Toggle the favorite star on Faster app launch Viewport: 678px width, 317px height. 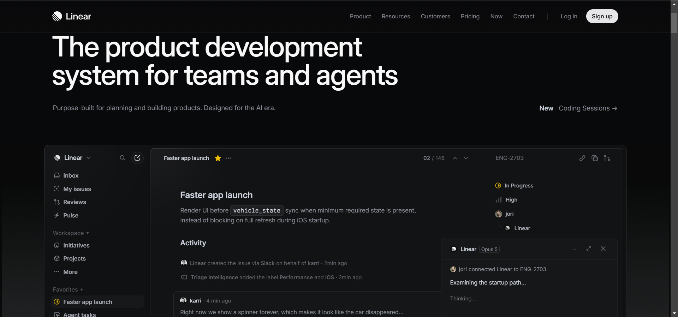[218, 158]
